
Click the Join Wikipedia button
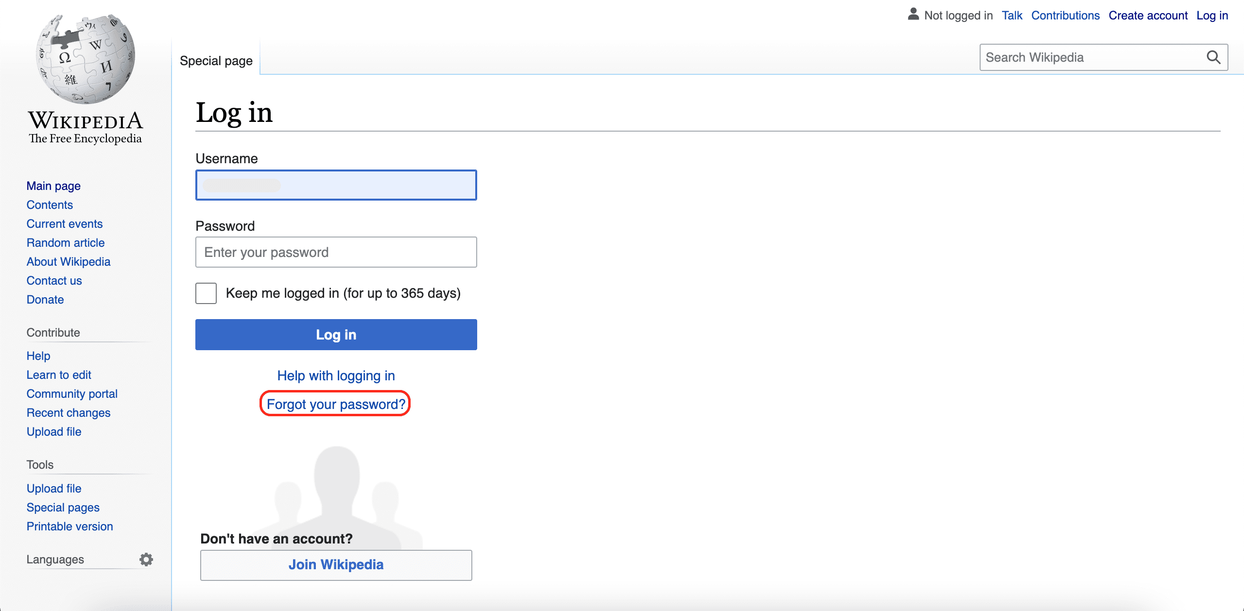[x=336, y=565]
